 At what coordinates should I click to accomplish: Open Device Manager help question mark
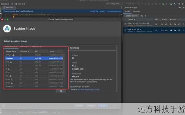coord(145,16)
